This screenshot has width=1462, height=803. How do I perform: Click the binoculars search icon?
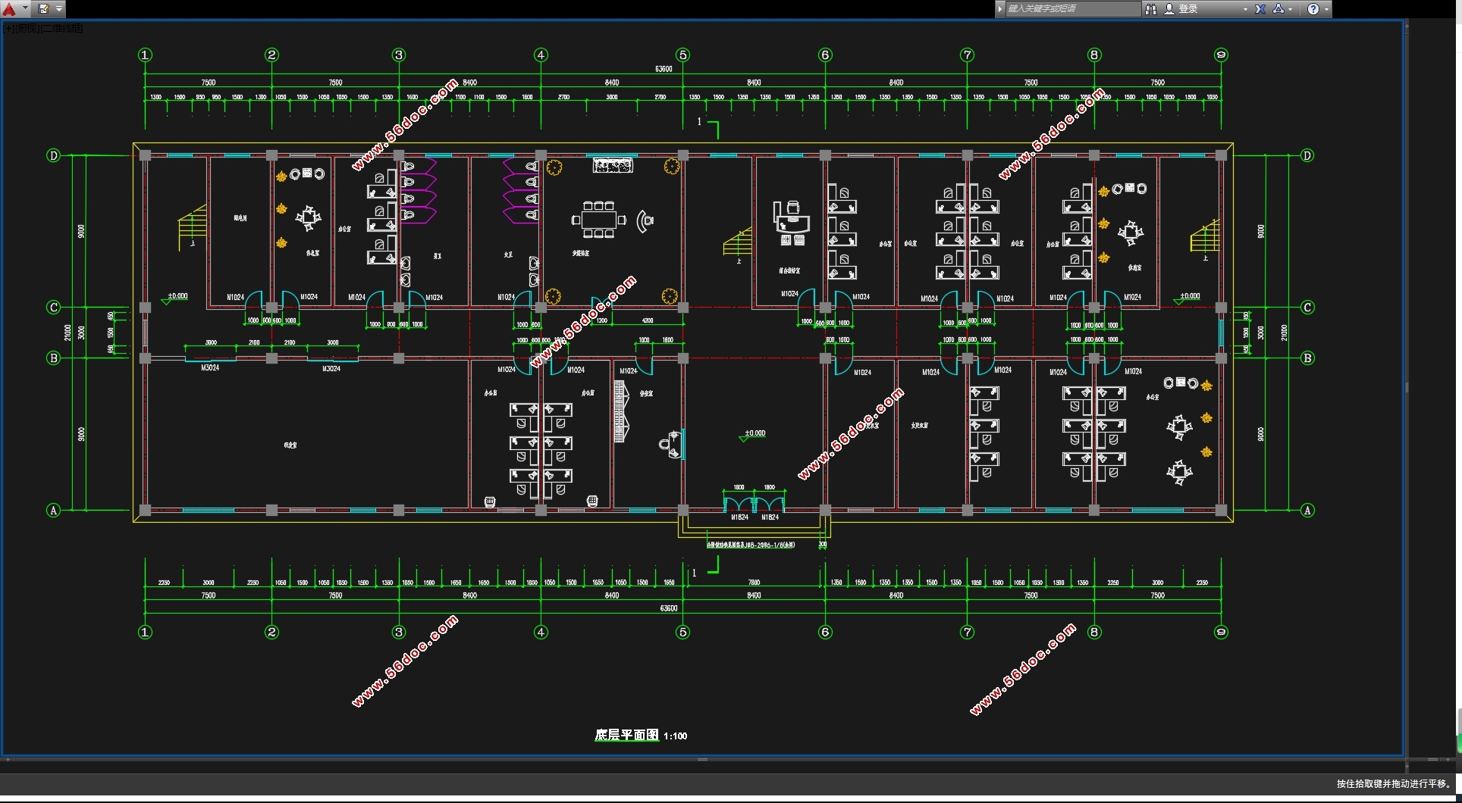point(1151,9)
